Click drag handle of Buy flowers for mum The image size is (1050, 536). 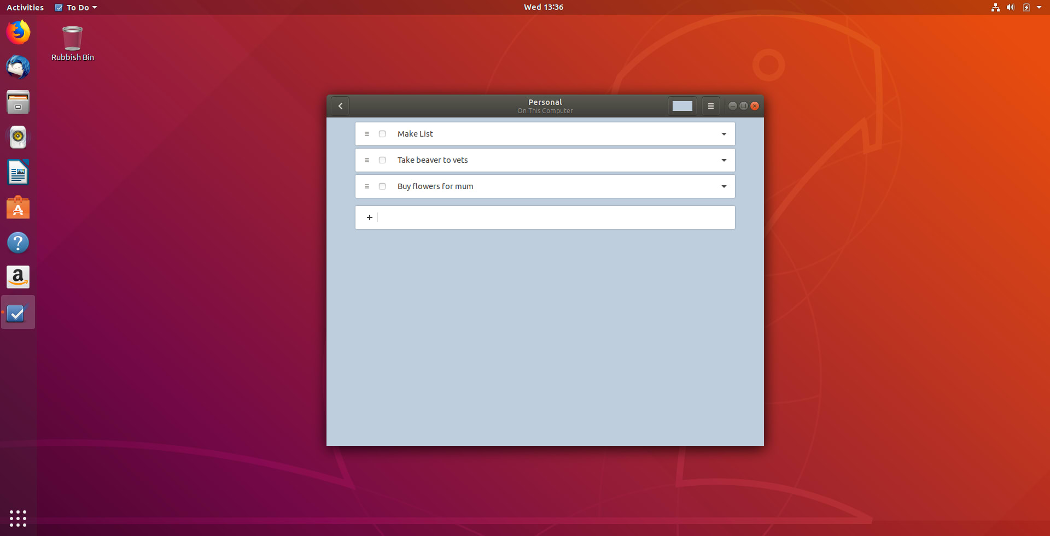point(367,186)
